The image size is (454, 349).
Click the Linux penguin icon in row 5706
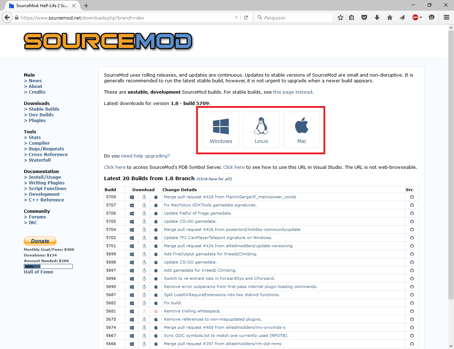[x=144, y=214]
